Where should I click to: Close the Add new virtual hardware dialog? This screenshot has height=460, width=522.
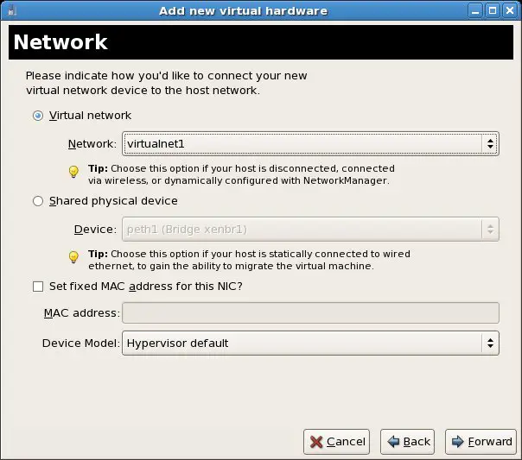pos(508,10)
